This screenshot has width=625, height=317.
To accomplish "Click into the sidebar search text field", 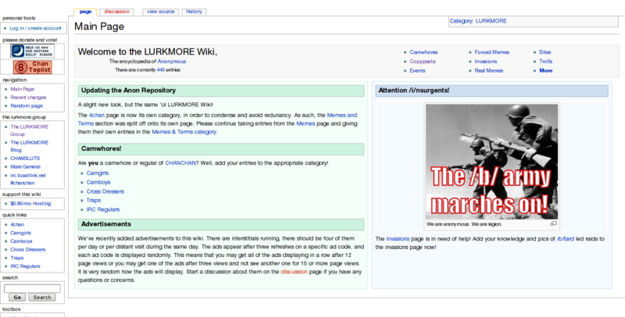I will (32, 287).
